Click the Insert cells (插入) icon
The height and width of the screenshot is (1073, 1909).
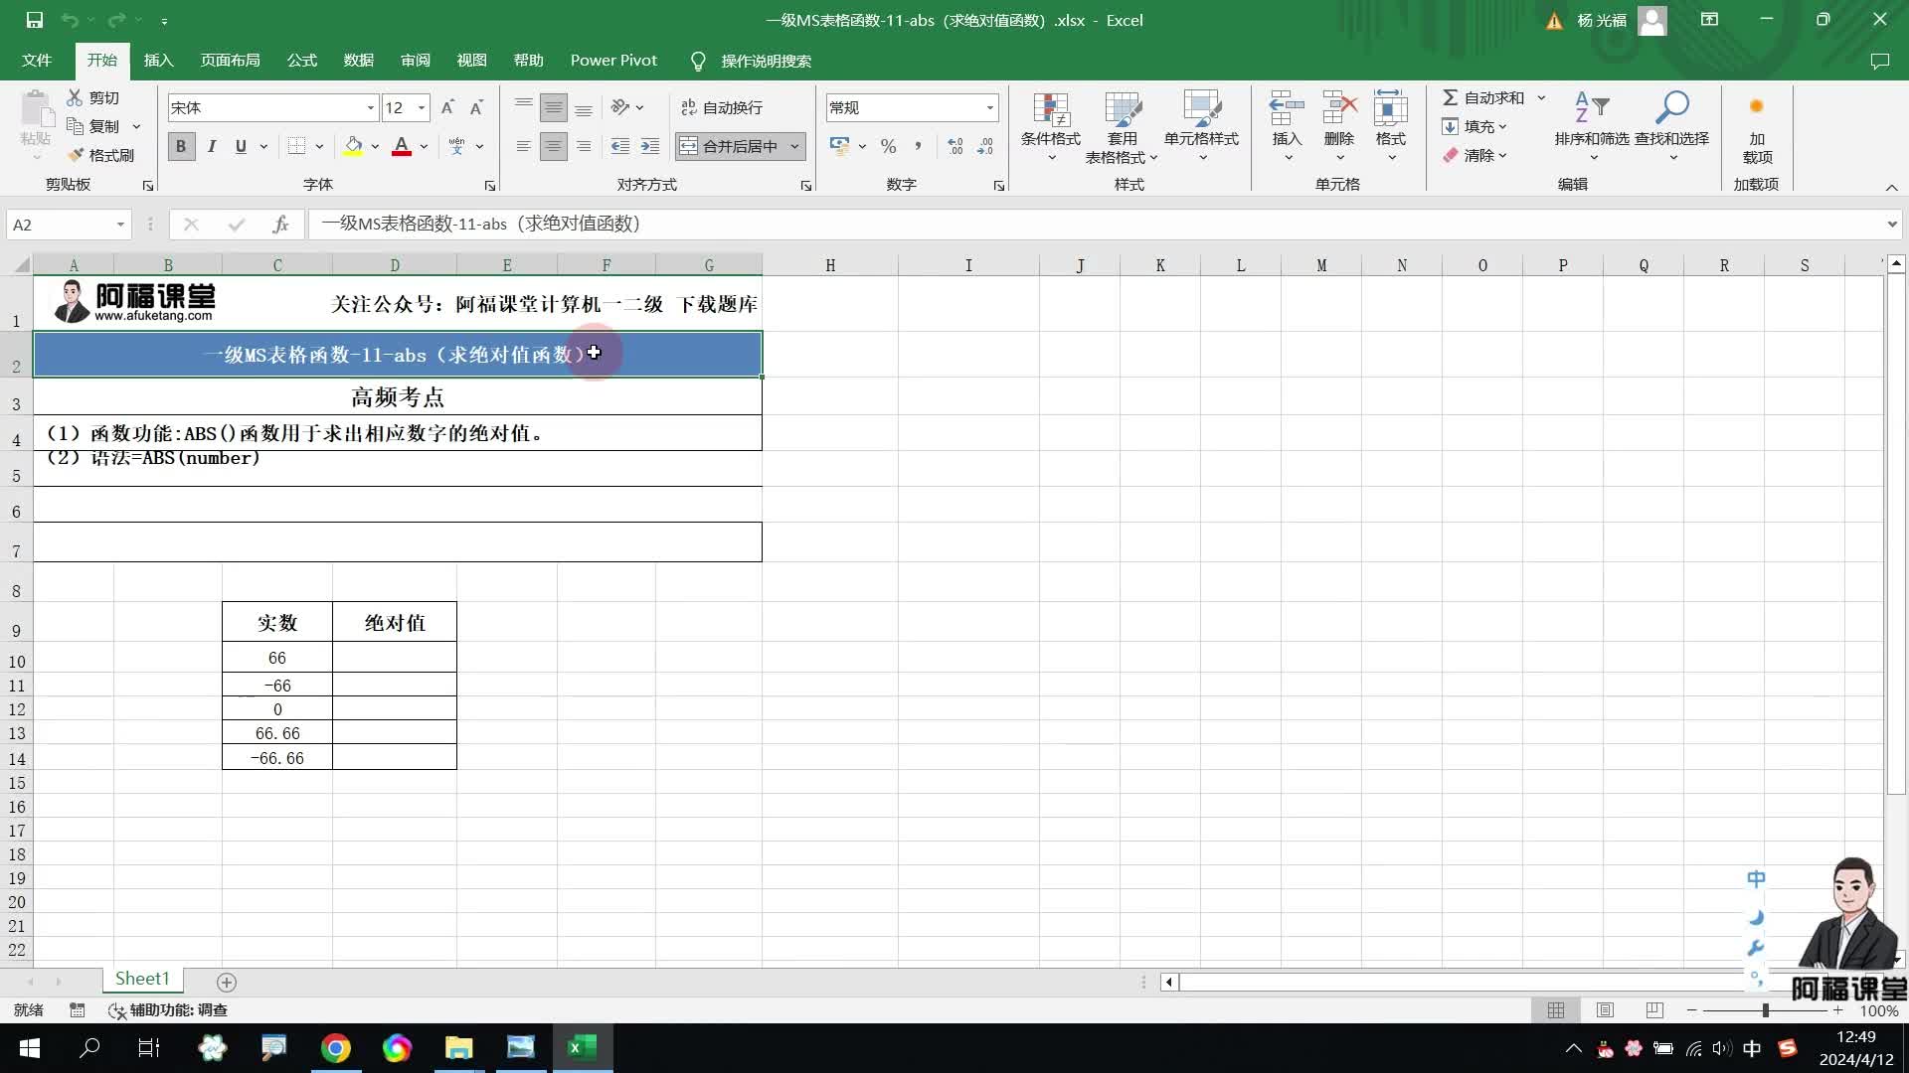[1287, 107]
